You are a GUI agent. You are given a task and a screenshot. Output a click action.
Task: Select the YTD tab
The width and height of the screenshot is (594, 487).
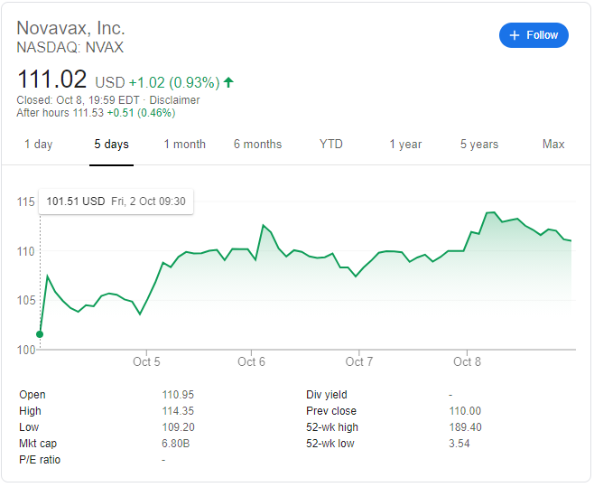(330, 145)
